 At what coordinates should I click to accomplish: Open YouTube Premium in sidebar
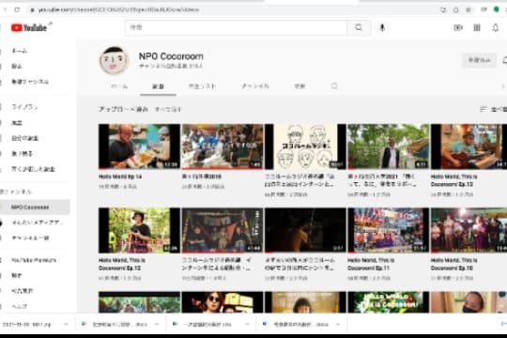(34, 260)
